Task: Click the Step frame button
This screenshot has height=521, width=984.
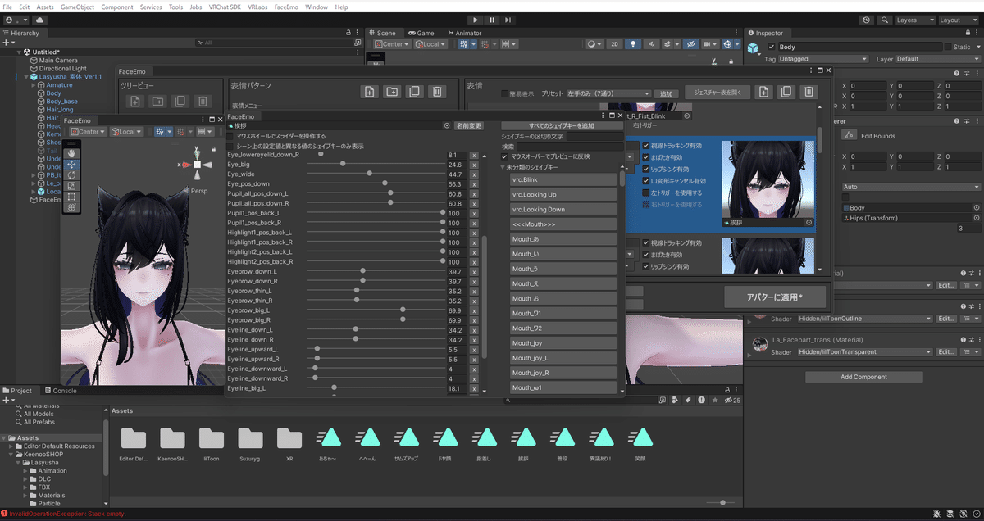Action: coord(508,20)
